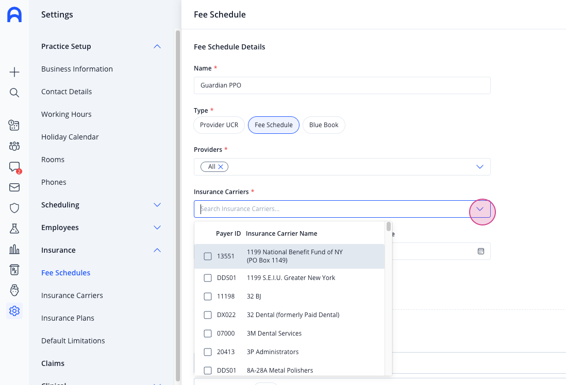
Task: Open Phones settings
Action: tap(54, 182)
